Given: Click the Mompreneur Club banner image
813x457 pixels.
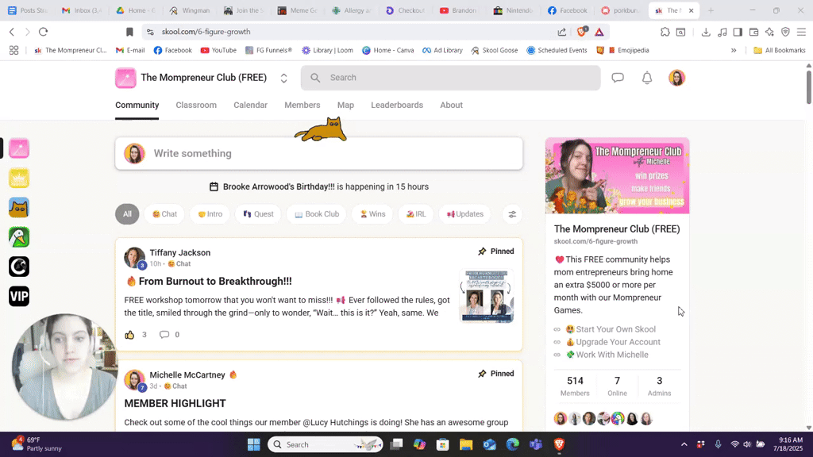Looking at the screenshot, I should point(617,175).
